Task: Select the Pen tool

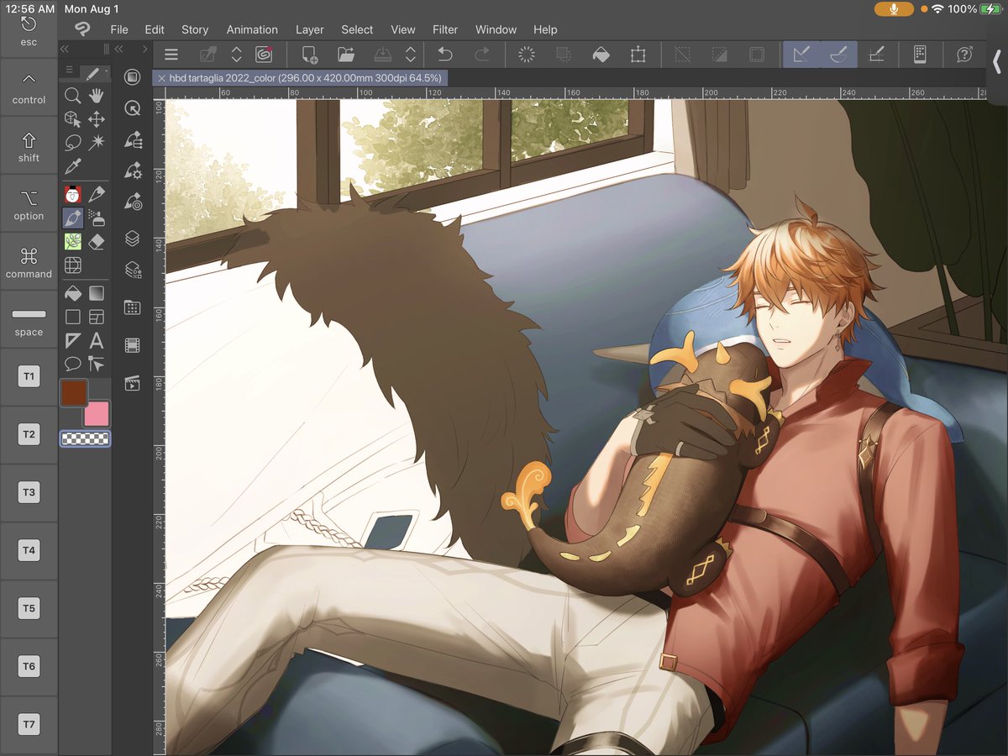Action: click(x=97, y=195)
